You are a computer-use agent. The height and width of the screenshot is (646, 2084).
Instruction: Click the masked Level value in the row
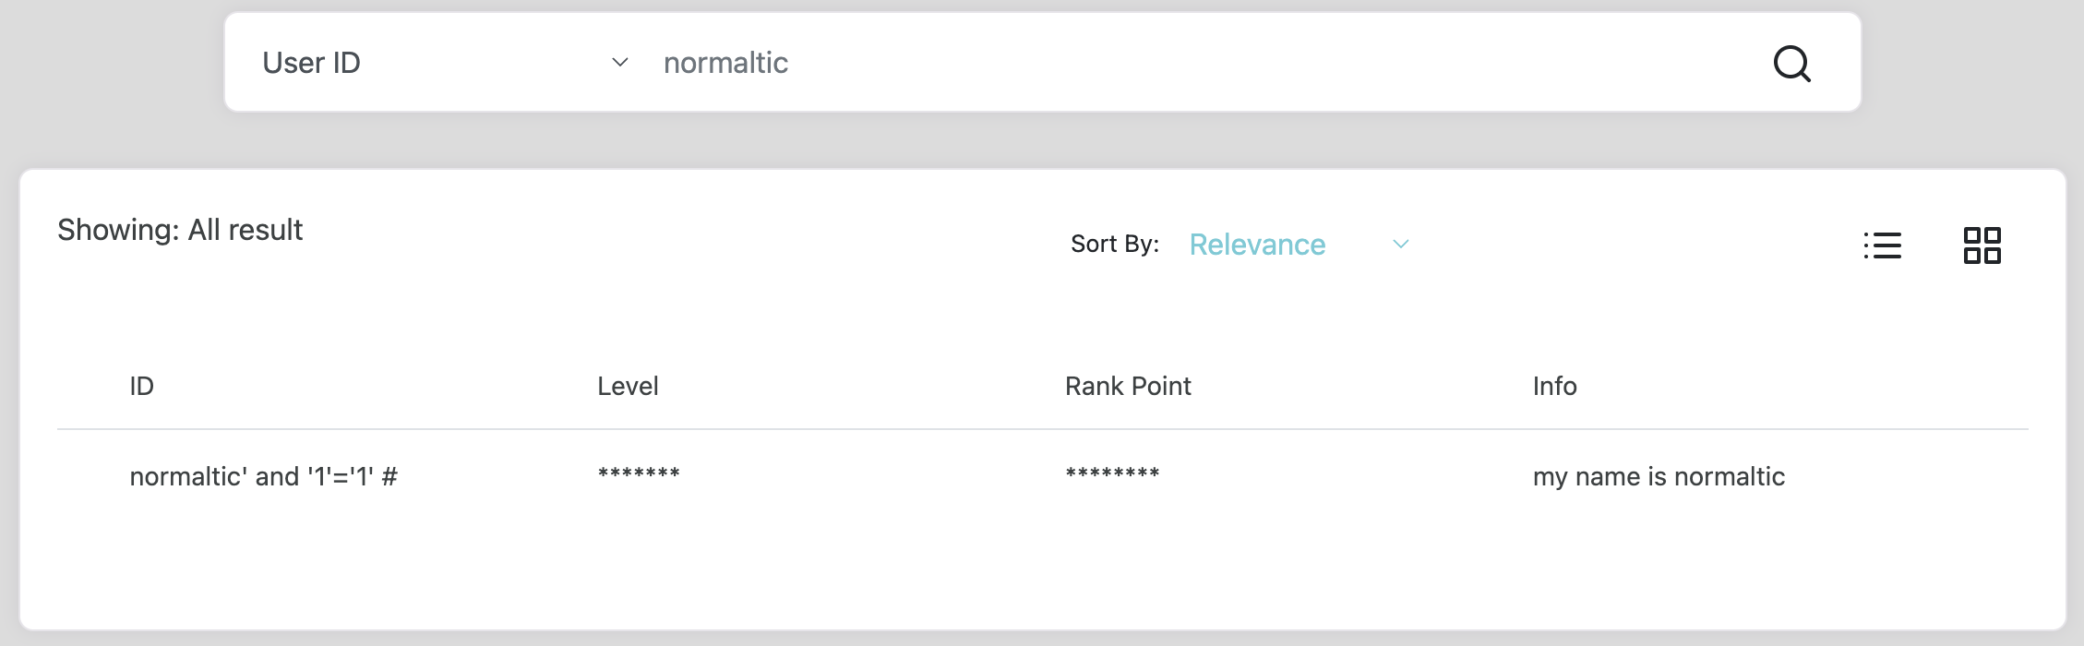click(639, 474)
